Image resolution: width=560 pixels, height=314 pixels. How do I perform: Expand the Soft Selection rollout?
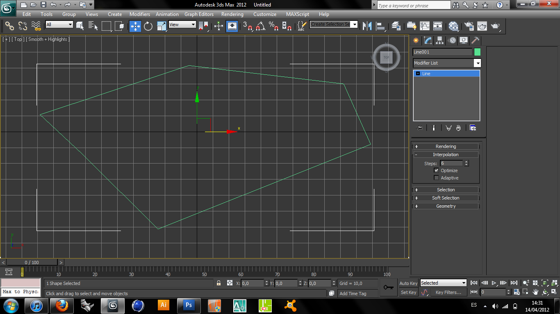click(446, 198)
